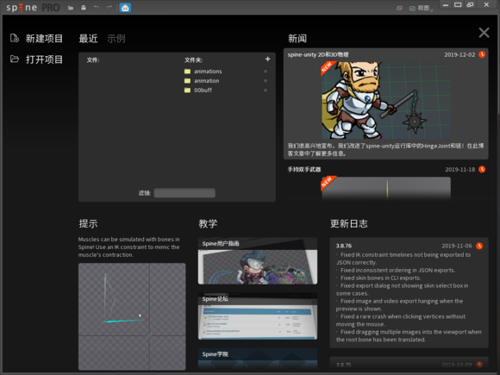
Task: Click the muscle tip animation preview
Action: coord(132,316)
